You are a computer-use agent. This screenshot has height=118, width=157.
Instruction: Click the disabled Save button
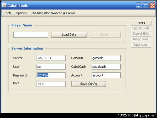[x=105, y=35]
